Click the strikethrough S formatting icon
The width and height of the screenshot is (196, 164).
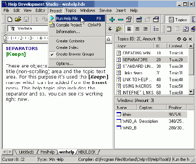pyautogui.click(x=110, y=29)
